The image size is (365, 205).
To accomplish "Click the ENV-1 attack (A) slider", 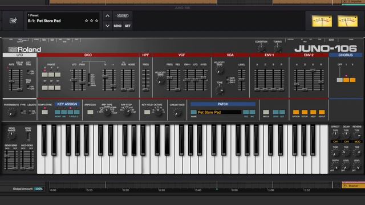I will click(257, 80).
